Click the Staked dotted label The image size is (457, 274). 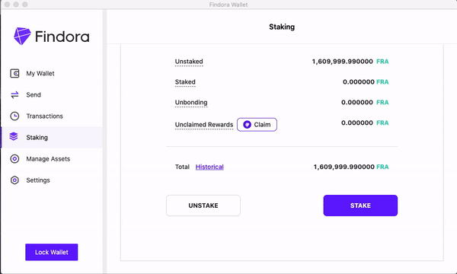tap(185, 82)
